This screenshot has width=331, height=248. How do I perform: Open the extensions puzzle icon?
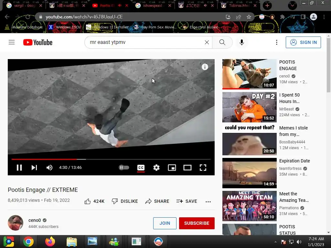[283, 17]
